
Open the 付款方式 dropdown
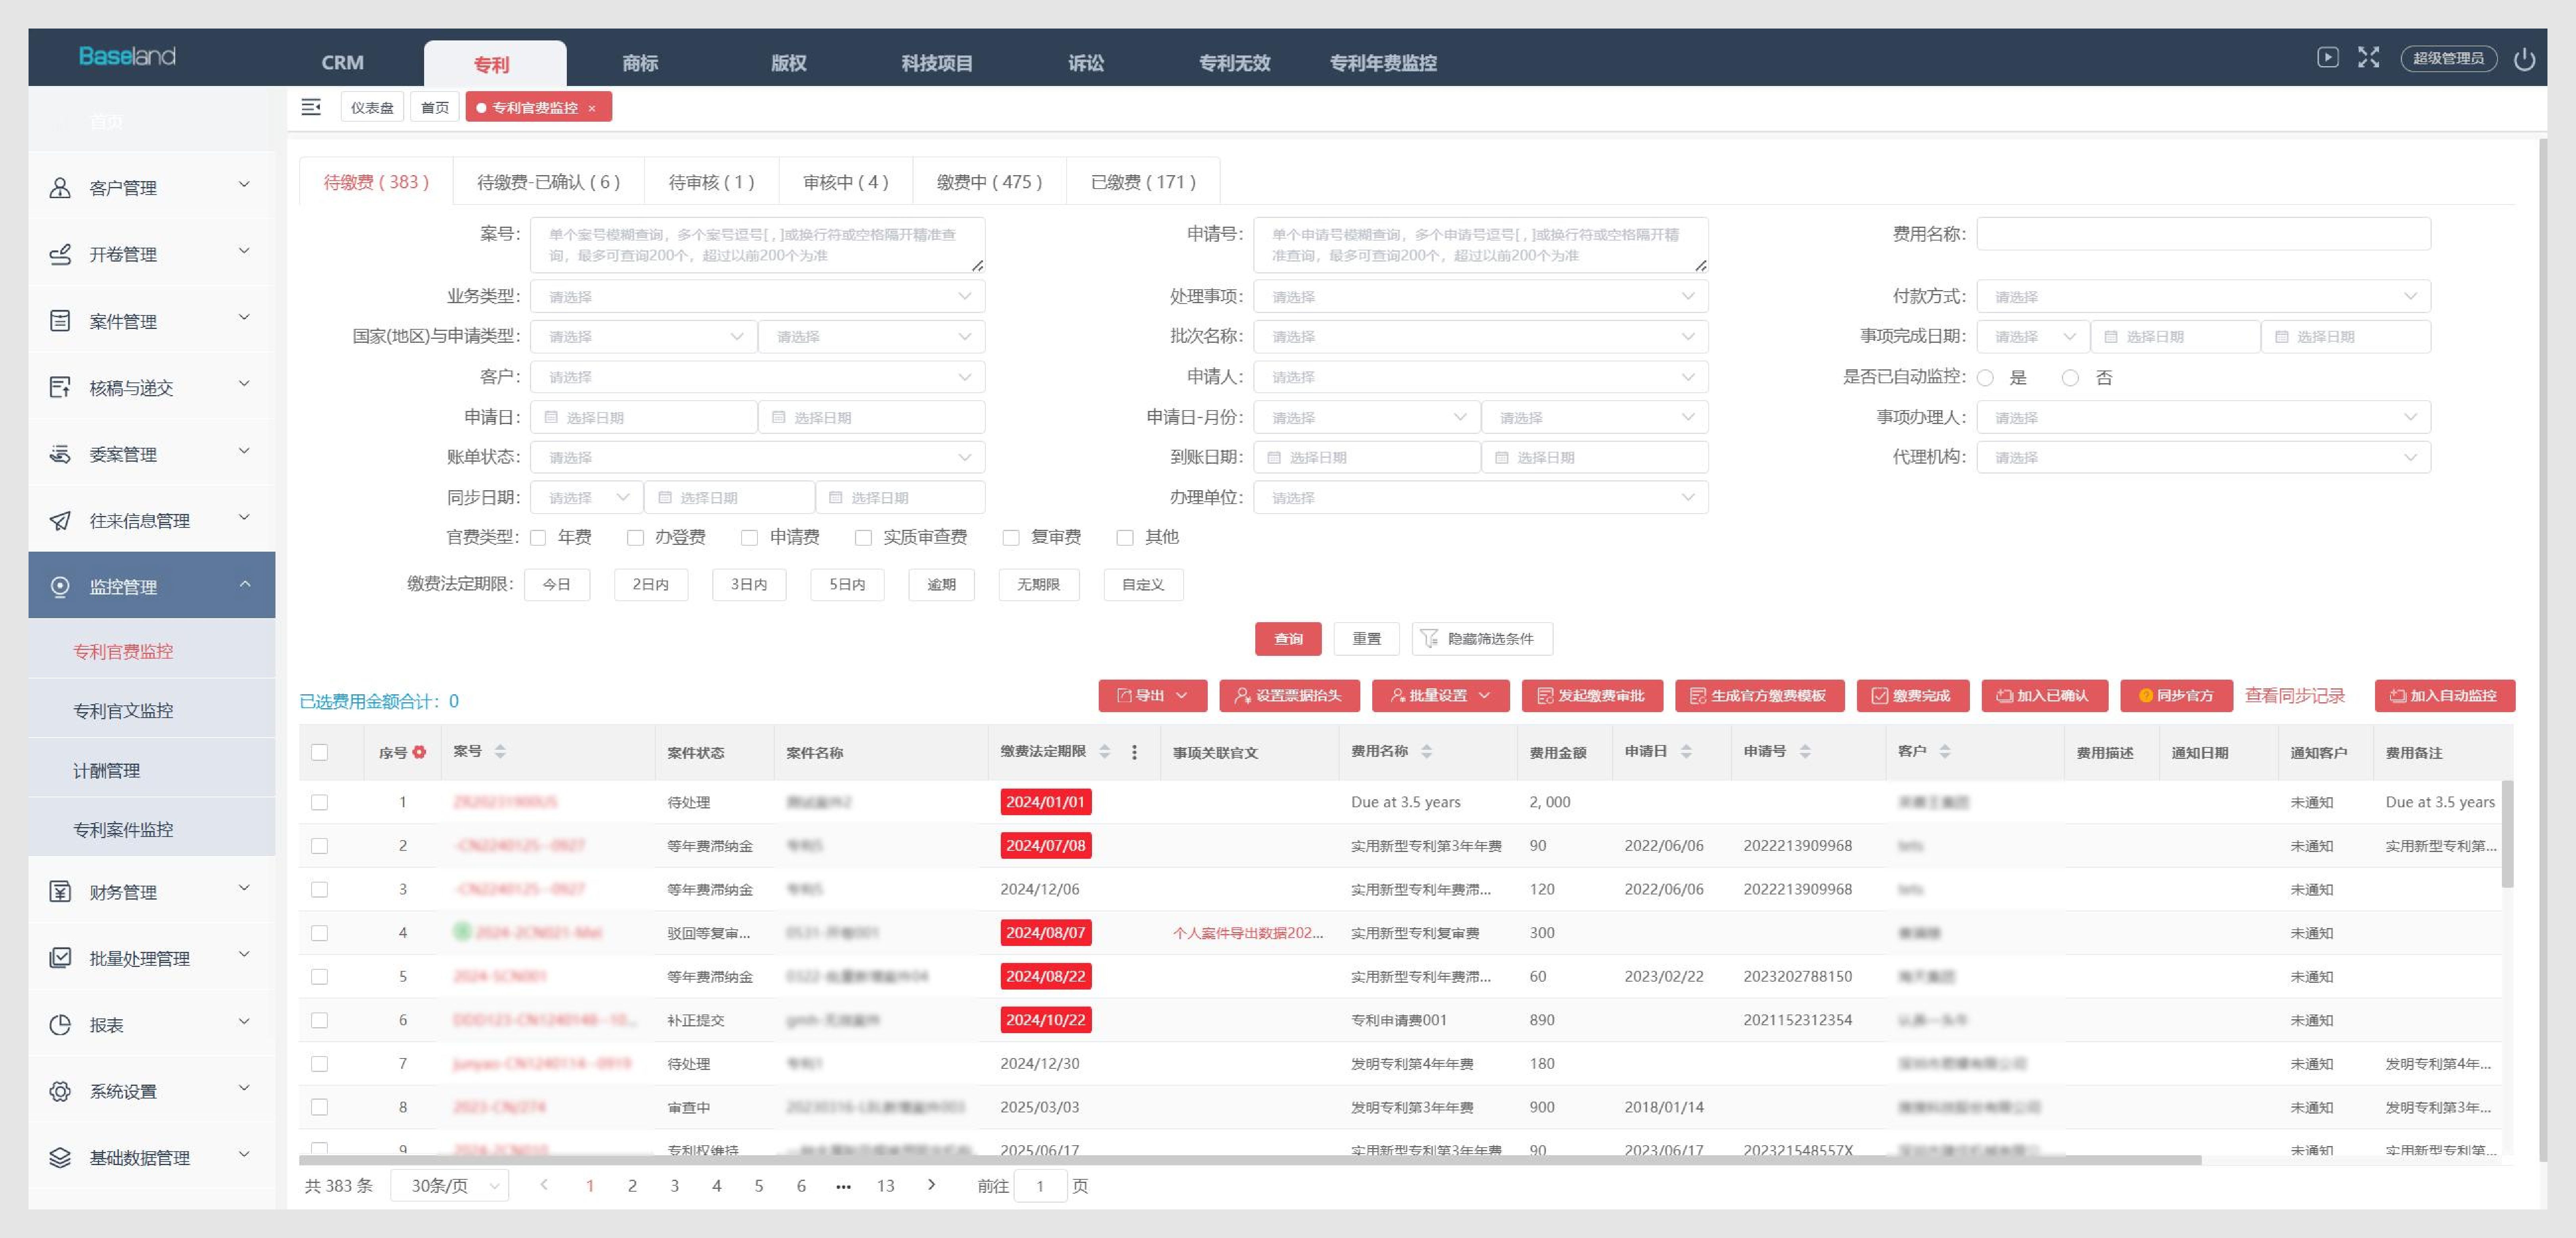(2203, 296)
